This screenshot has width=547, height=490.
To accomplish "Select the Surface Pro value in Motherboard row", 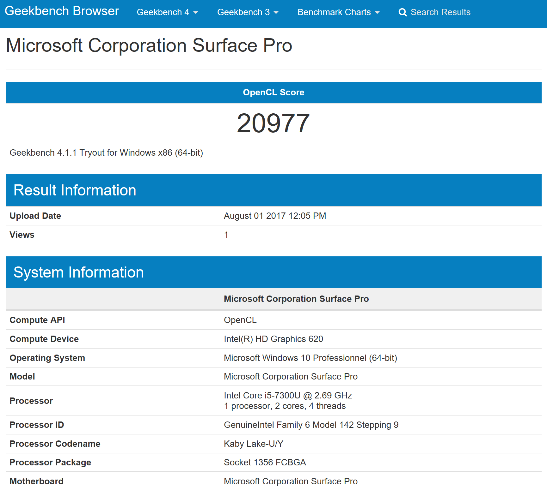I will pyautogui.click(x=291, y=481).
